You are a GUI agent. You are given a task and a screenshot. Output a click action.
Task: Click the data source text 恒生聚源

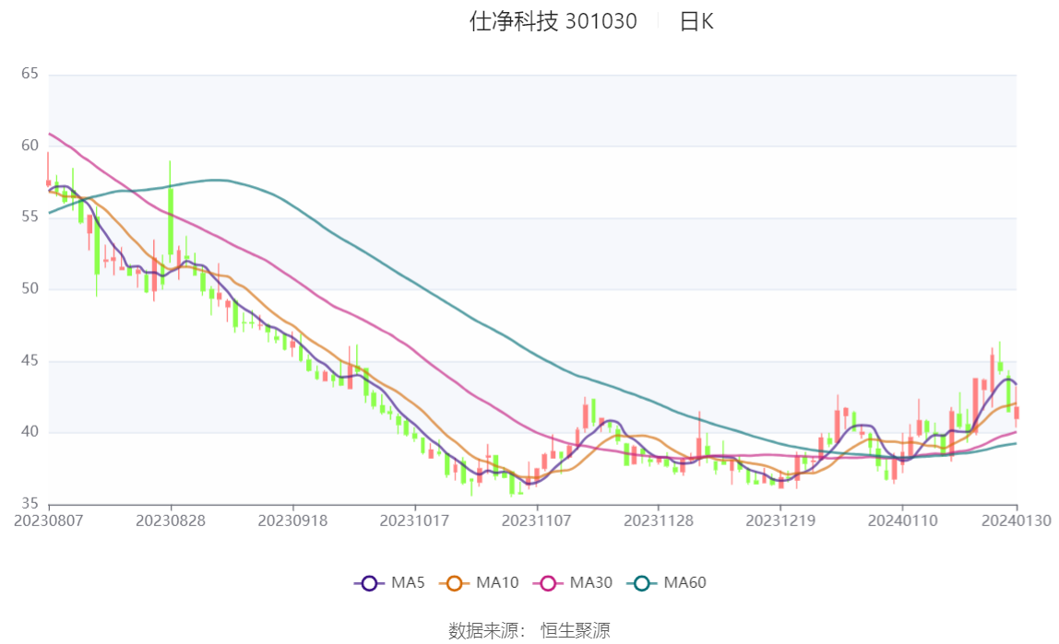pyautogui.click(x=576, y=630)
